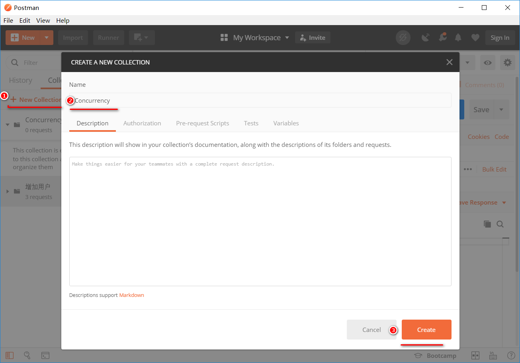Toggle the two-pane layout icon
This screenshot has height=363, width=520.
tap(475, 355)
